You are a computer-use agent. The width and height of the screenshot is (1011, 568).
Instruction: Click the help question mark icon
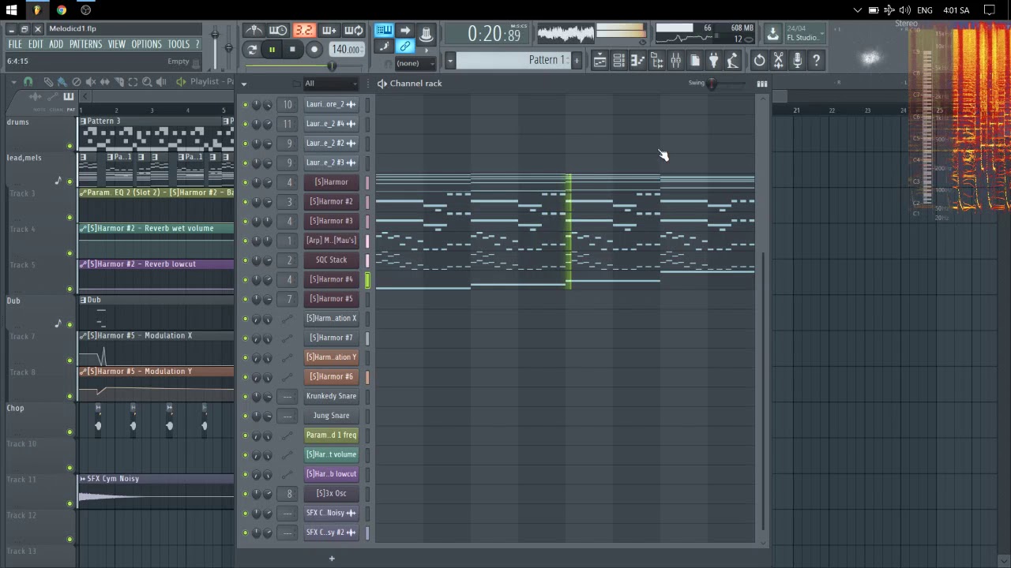(x=816, y=60)
